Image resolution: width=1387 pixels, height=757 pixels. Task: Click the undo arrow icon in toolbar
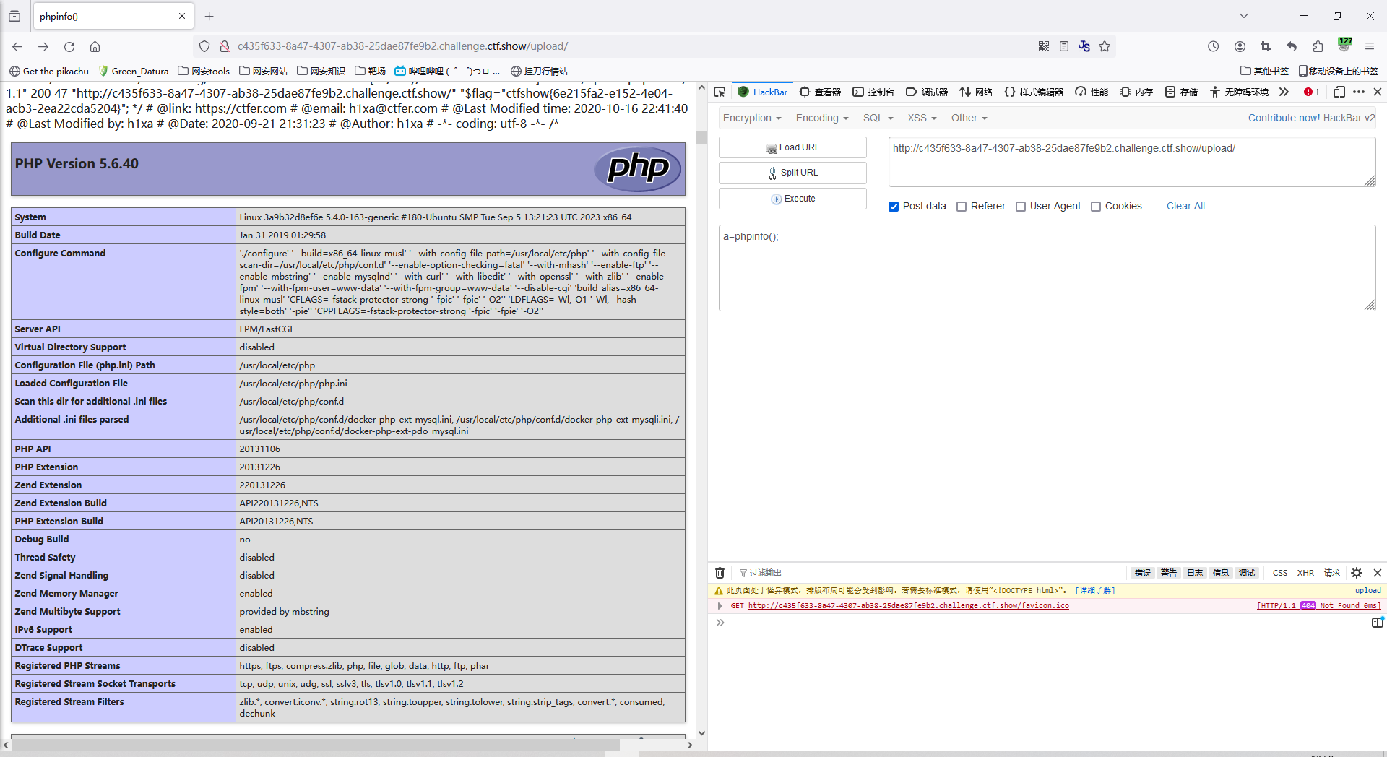coord(1292,46)
